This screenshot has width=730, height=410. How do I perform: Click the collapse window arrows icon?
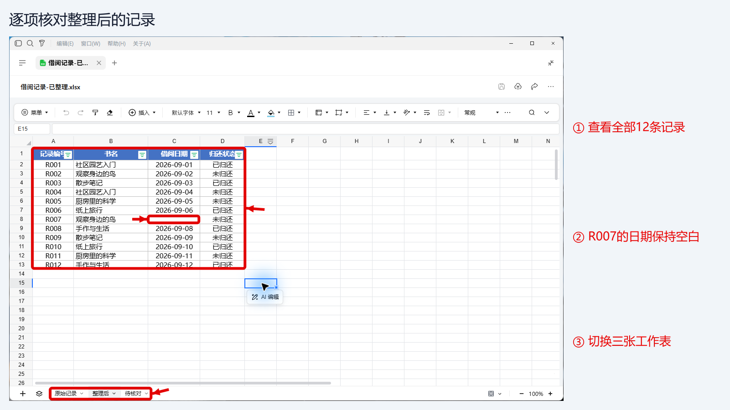pos(551,63)
